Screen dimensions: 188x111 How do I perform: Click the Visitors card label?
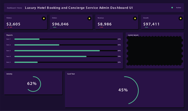click(9, 18)
